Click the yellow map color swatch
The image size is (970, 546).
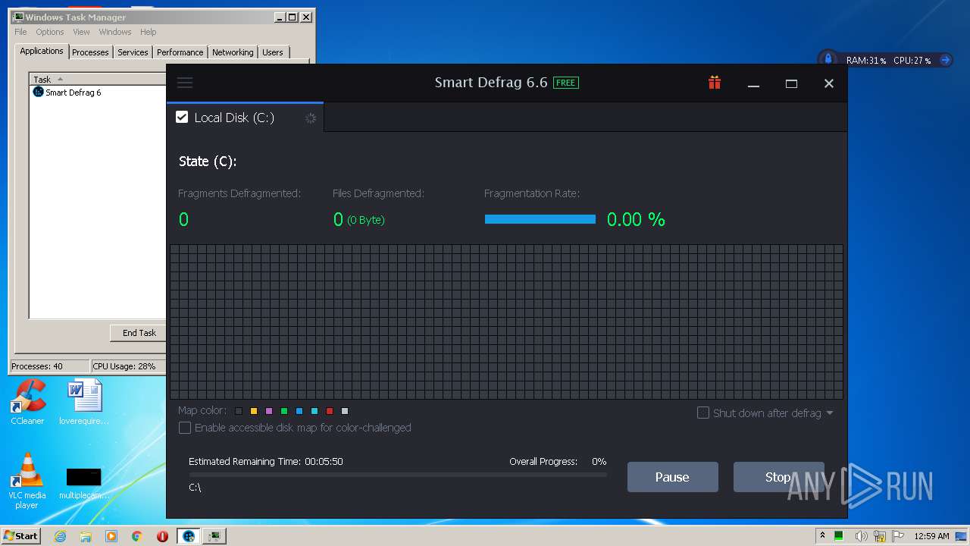coord(254,411)
